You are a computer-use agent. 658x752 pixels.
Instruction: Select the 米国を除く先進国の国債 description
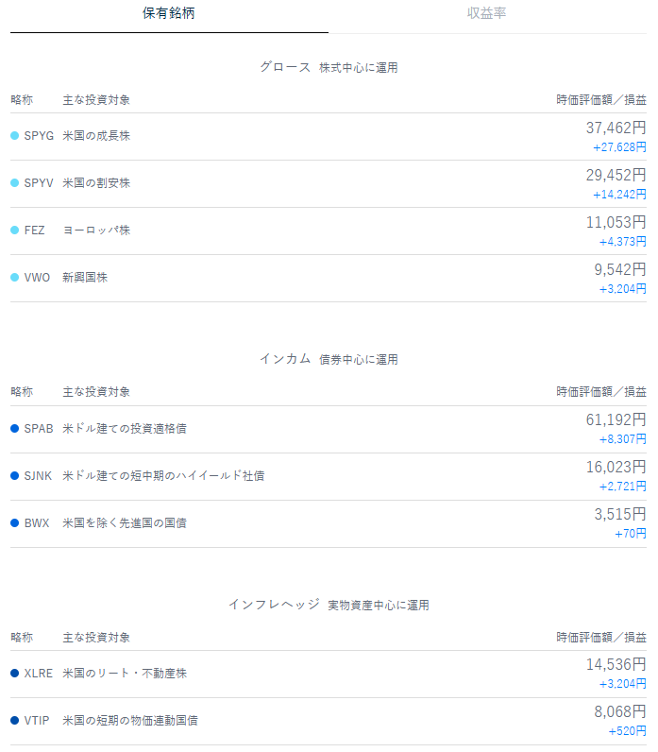(x=125, y=522)
